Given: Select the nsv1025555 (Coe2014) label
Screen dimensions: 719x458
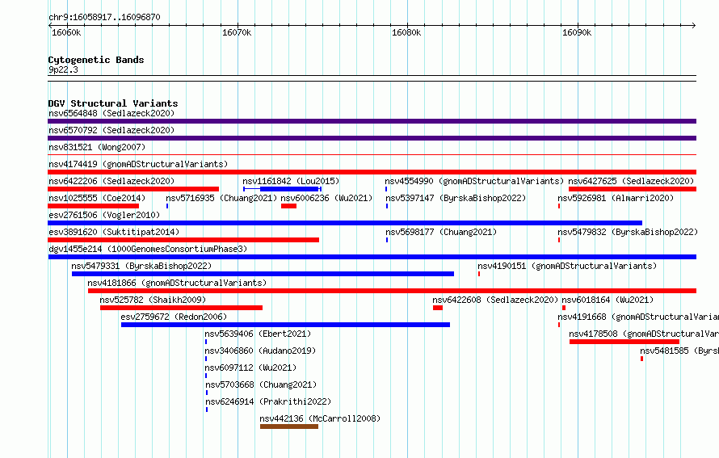Looking at the screenshot, I should (x=97, y=198).
